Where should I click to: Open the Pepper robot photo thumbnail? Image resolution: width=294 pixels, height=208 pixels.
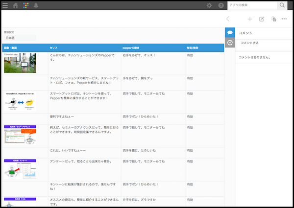pos(20,63)
